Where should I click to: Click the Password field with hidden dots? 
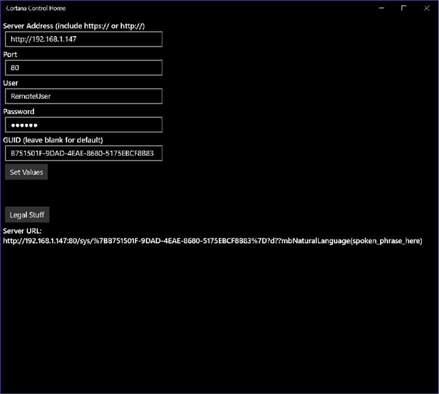[83, 125]
